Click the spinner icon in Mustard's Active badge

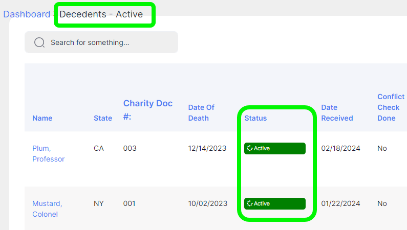click(250, 203)
